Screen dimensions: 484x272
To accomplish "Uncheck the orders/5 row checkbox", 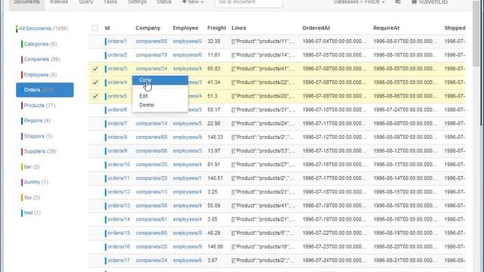I will coord(95,96).
